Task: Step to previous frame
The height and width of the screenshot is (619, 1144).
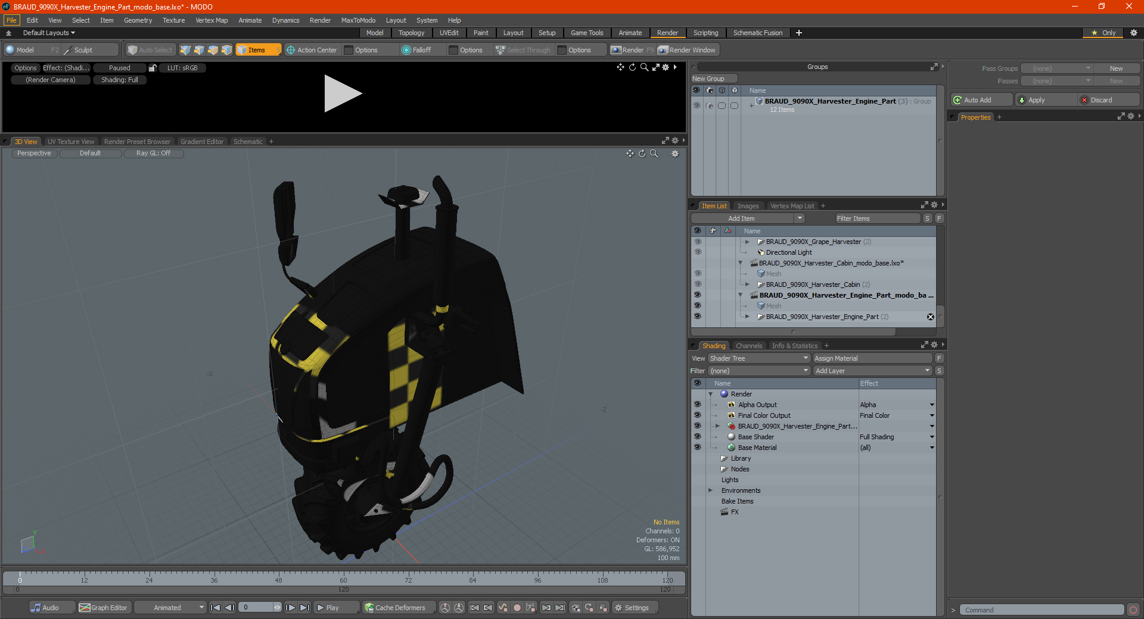Action: (229, 608)
